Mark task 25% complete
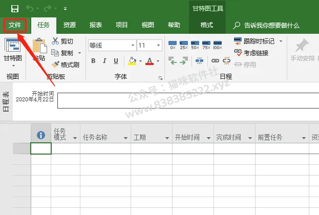 pos(184,45)
